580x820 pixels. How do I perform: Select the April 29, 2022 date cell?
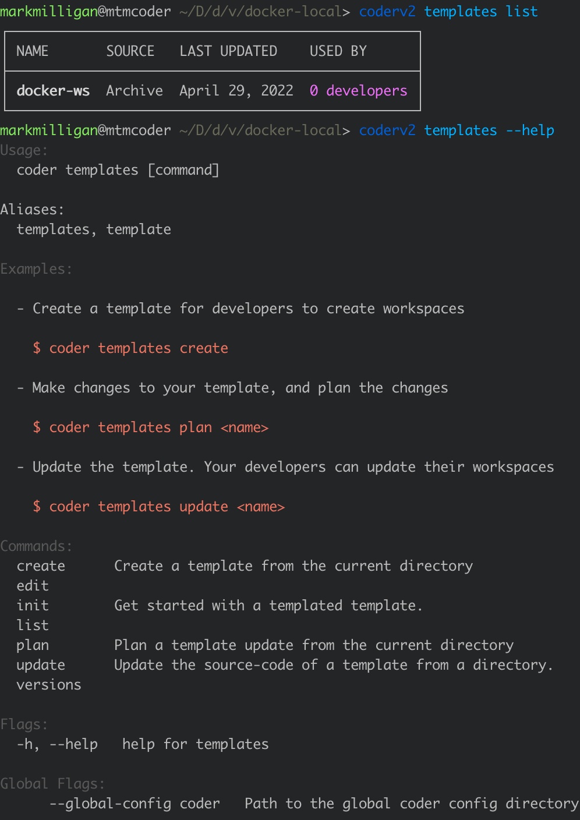(236, 91)
